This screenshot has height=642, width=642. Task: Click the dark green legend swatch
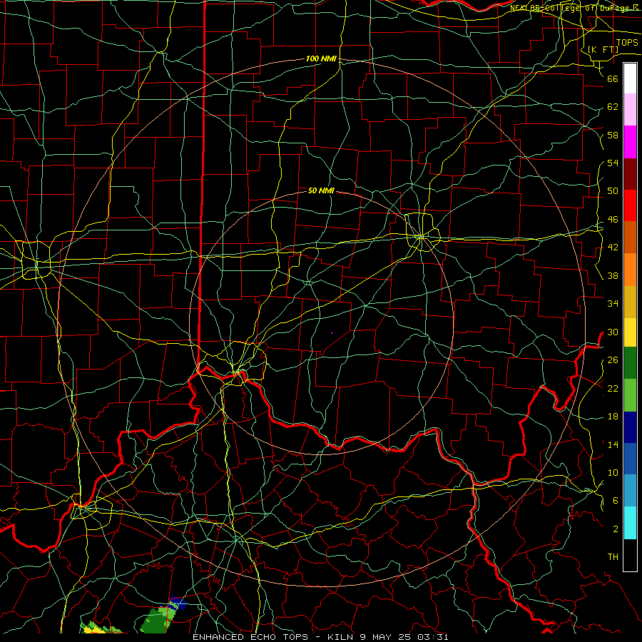[630, 363]
